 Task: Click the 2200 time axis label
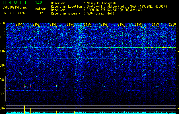[x=172, y=24]
